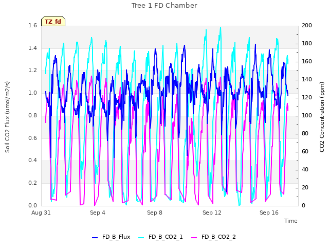Toggle FD_B_Flux series in legend

[111, 237]
